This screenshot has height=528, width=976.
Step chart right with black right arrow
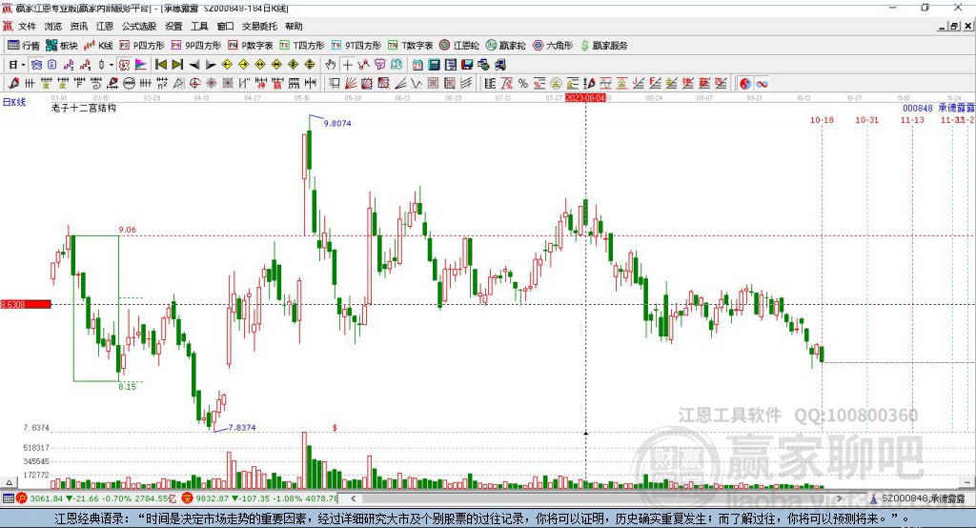coord(211,65)
